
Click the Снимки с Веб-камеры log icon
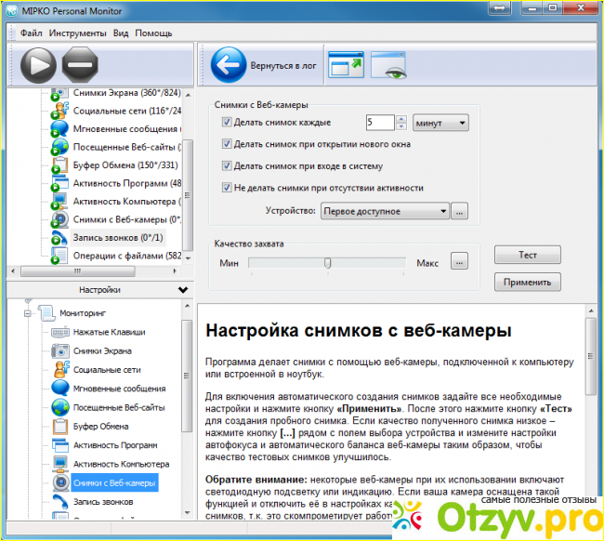tap(59, 219)
